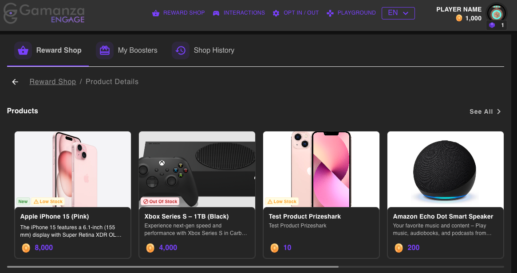Click the purple gem badge under avatar

492,26
